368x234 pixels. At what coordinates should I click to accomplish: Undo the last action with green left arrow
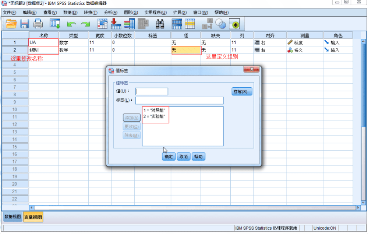pyautogui.click(x=71, y=24)
